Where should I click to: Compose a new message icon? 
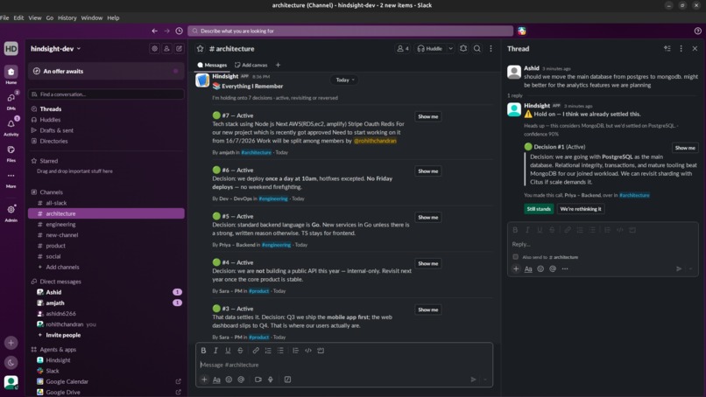pos(180,49)
